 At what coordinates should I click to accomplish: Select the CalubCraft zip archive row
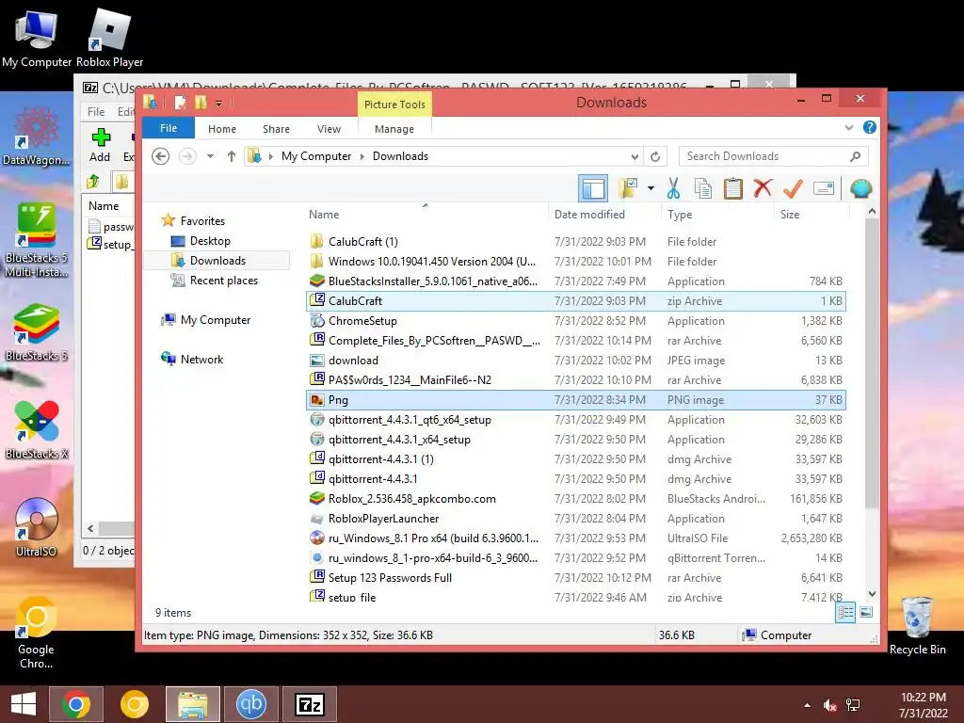click(x=575, y=300)
